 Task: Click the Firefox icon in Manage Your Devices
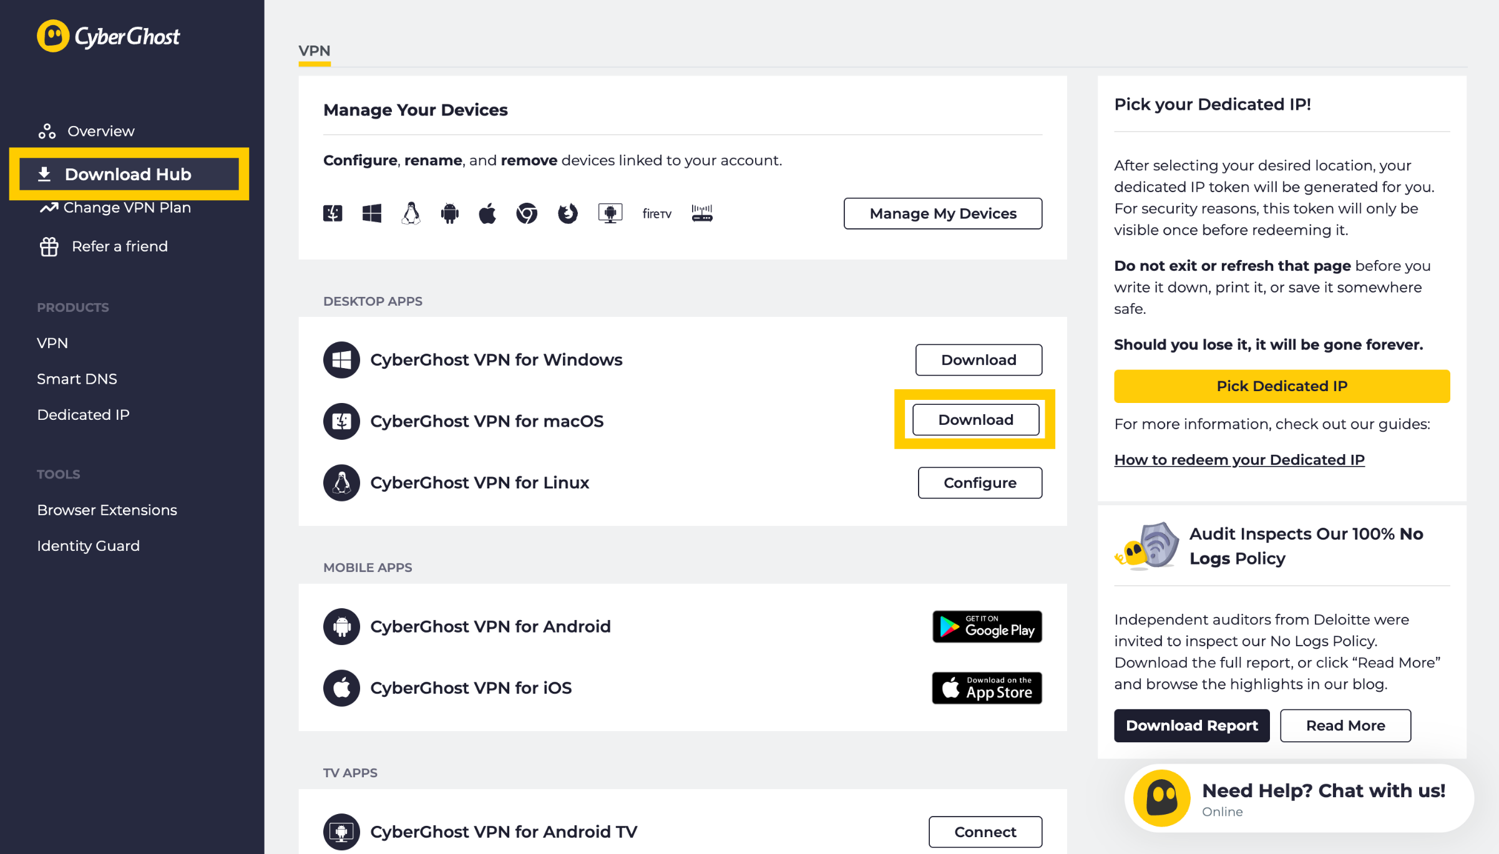[x=567, y=213]
